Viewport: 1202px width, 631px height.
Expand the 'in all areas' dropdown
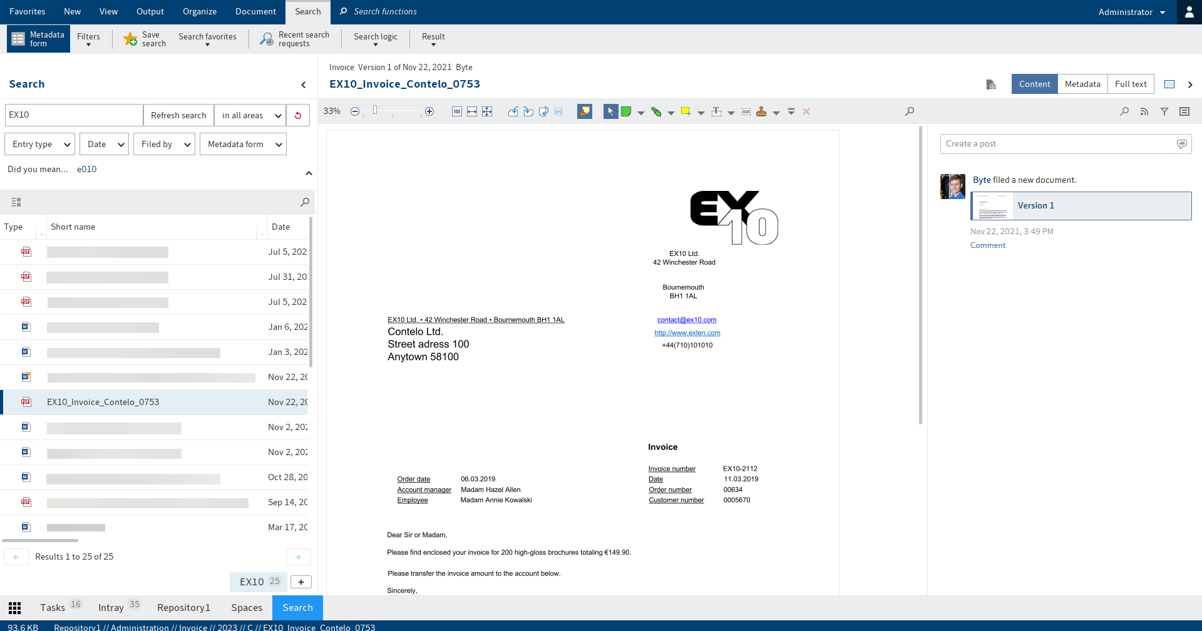(x=250, y=115)
